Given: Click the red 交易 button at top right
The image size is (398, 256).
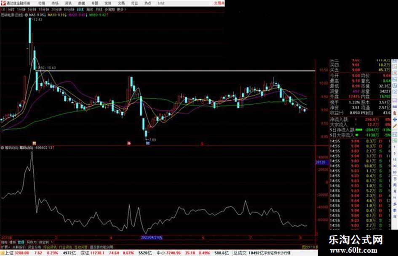Looking at the screenshot, I should pyautogui.click(x=219, y=3).
